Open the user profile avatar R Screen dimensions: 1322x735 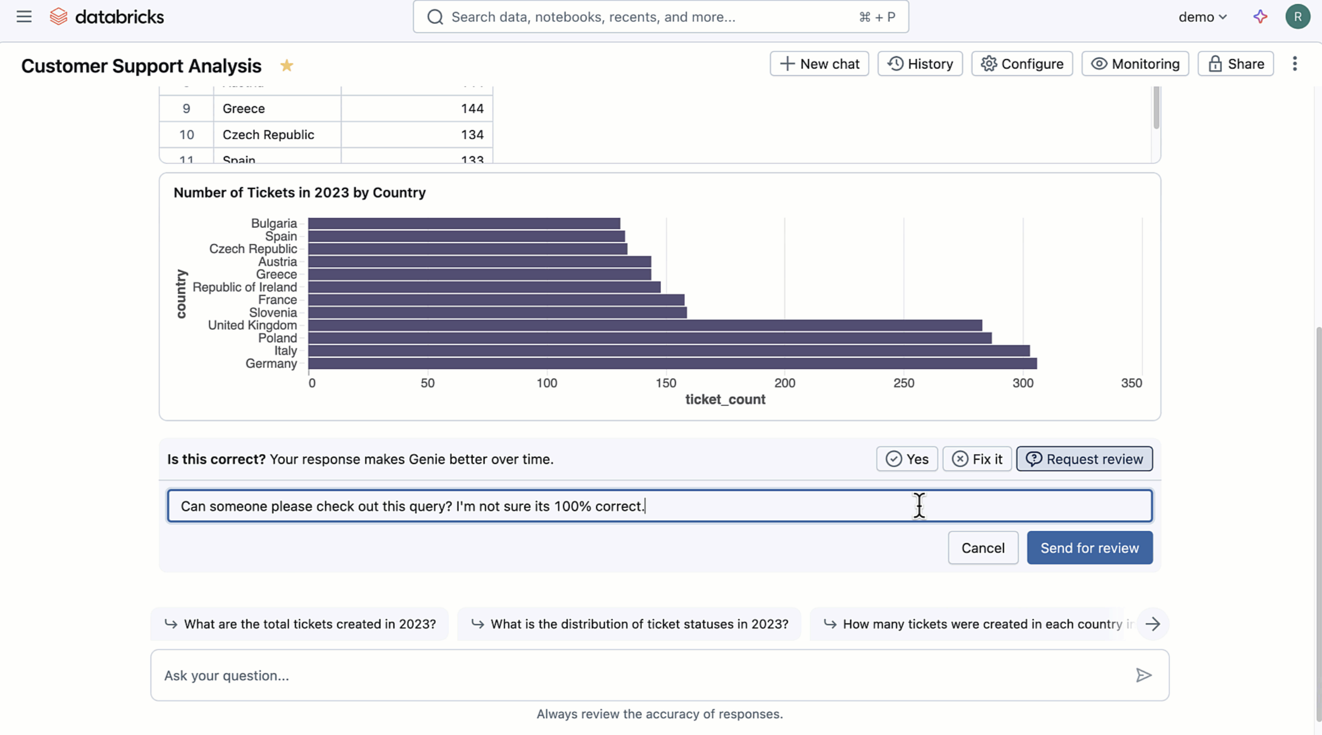(x=1297, y=17)
